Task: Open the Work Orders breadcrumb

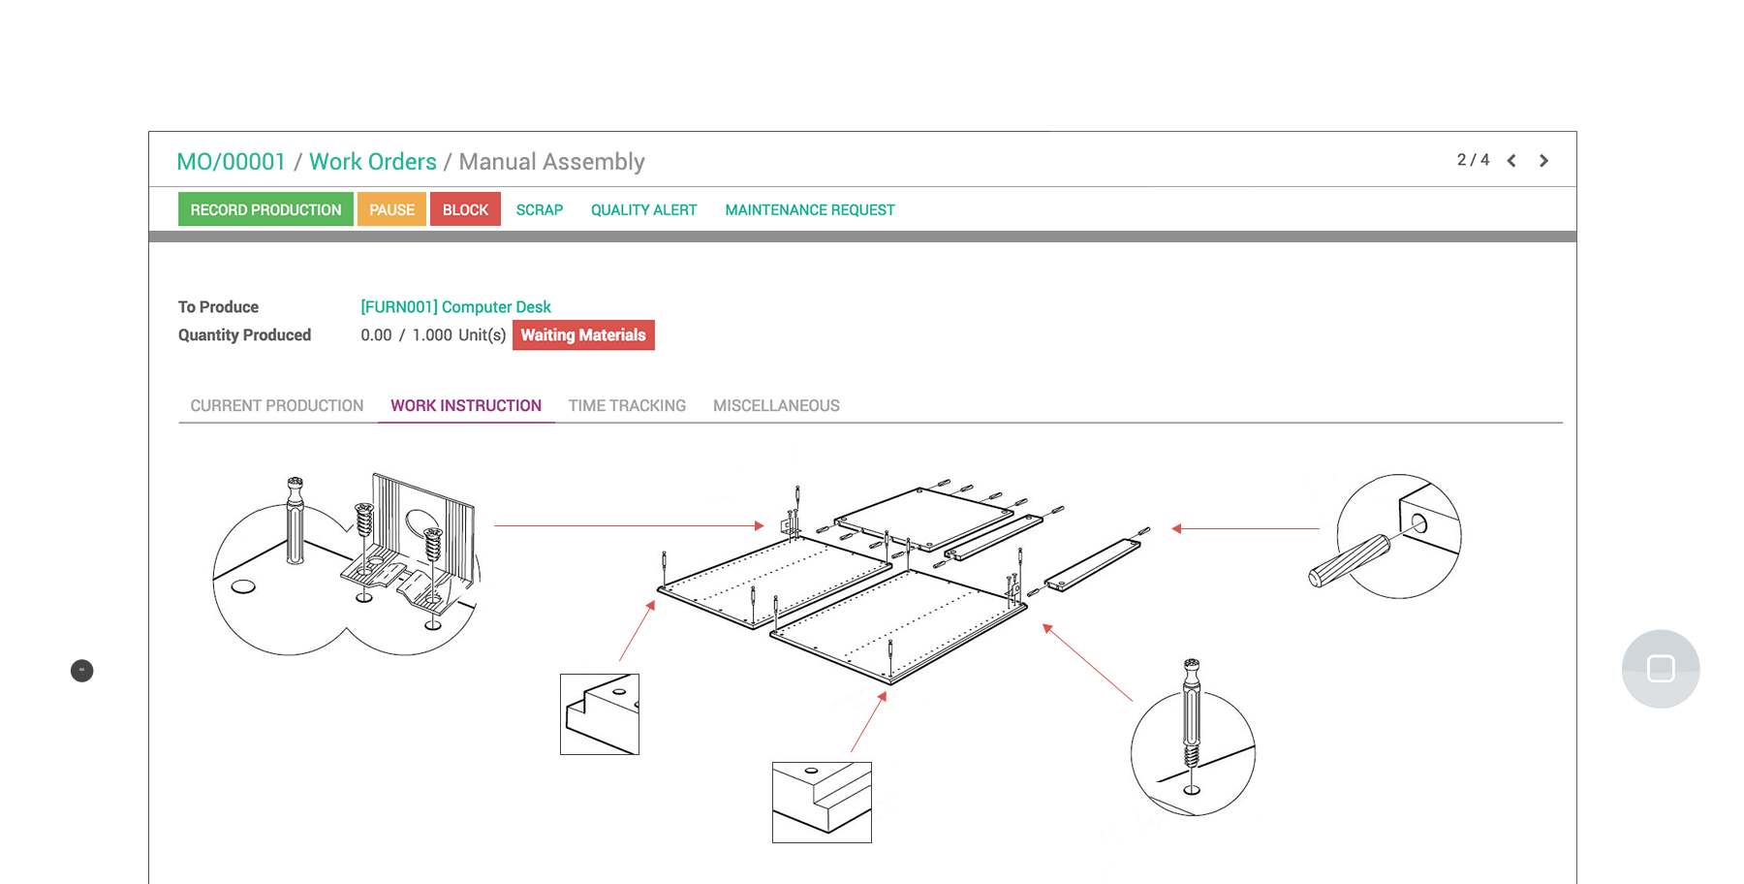Action: point(373,161)
